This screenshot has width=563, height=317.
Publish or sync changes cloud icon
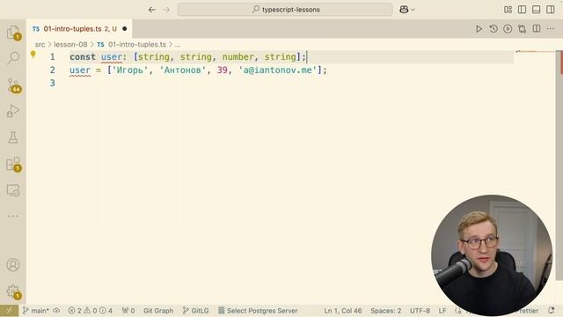click(56, 311)
